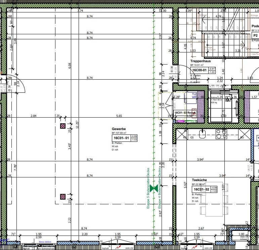
Task: Select the lower pink column marker
Action: 62,197
